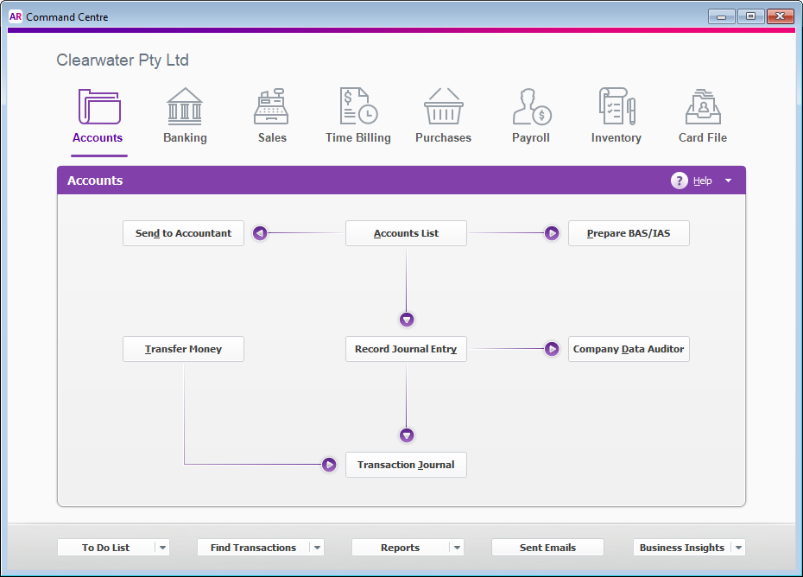This screenshot has height=577, width=803.
Task: Close the Command Centre window
Action: [x=780, y=16]
